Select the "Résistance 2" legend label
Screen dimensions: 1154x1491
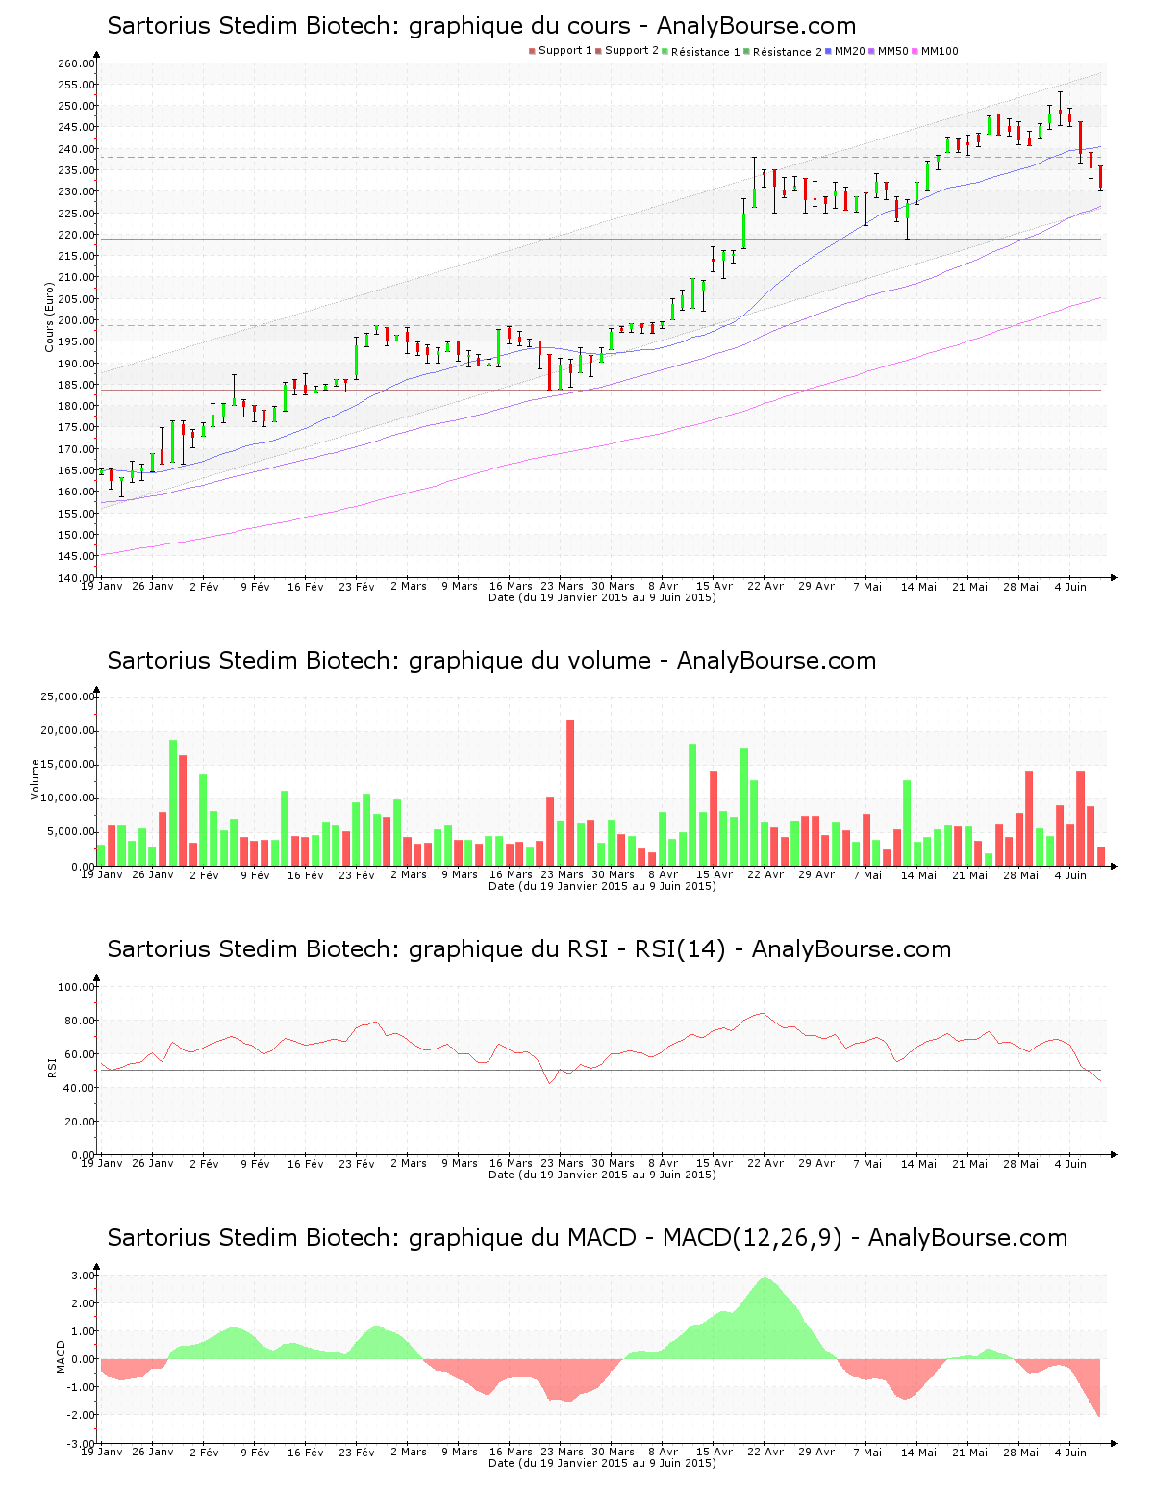point(788,52)
